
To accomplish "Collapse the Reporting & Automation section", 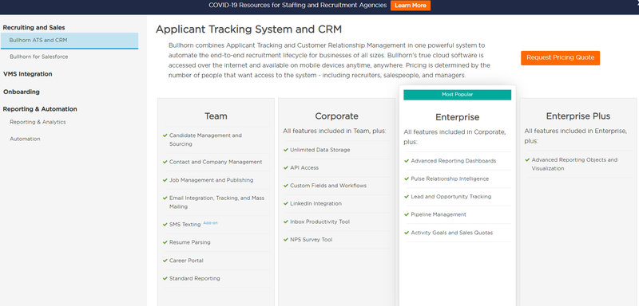I will [x=40, y=109].
